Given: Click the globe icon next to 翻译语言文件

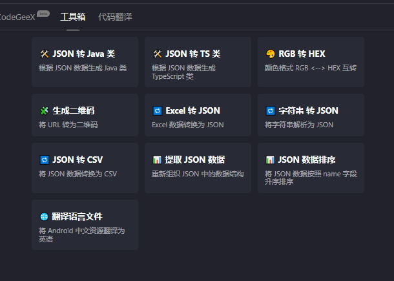Looking at the screenshot, I should click(x=44, y=216).
